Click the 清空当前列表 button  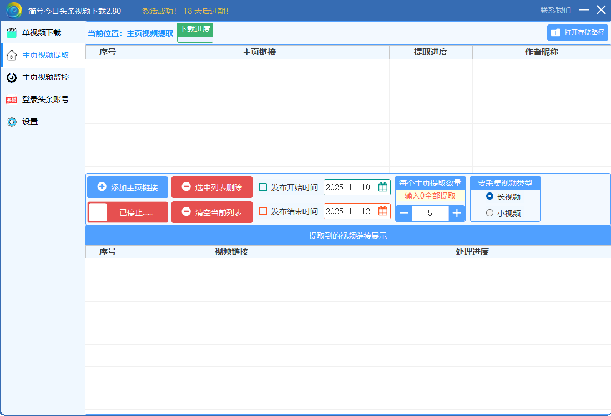[x=212, y=212]
